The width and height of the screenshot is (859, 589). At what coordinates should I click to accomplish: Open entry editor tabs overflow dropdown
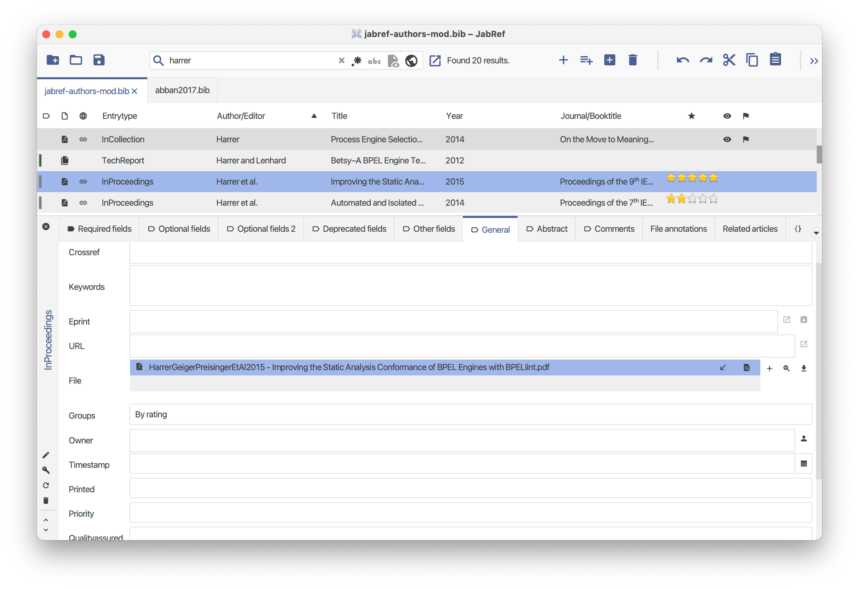[816, 233]
